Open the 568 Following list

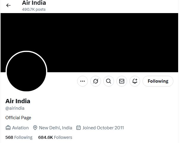pos(19,137)
